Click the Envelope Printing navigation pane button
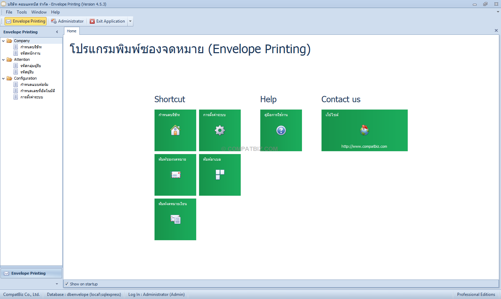Viewport: 501px width, 299px height. (x=31, y=273)
